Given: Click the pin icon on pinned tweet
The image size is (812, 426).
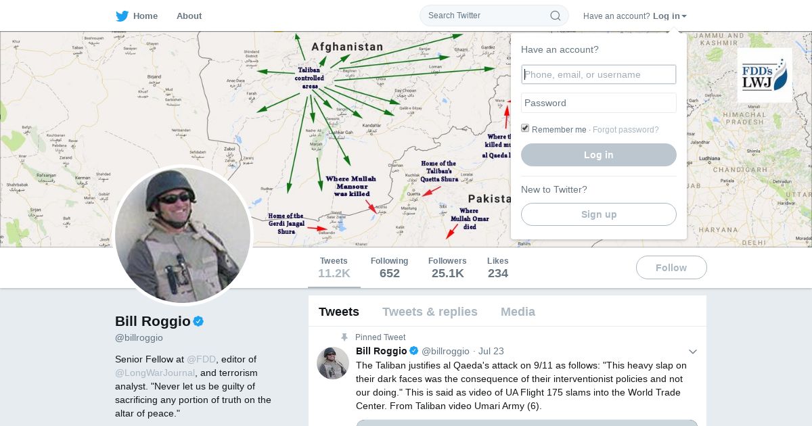Looking at the screenshot, I should 344,337.
